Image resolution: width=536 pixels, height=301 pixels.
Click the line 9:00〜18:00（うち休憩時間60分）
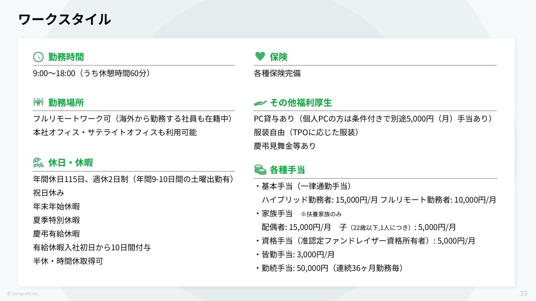point(92,73)
